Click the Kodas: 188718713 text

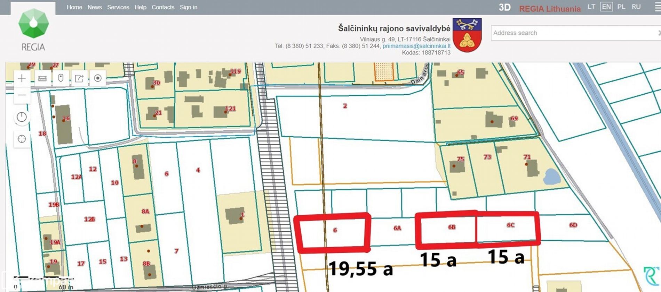(426, 53)
